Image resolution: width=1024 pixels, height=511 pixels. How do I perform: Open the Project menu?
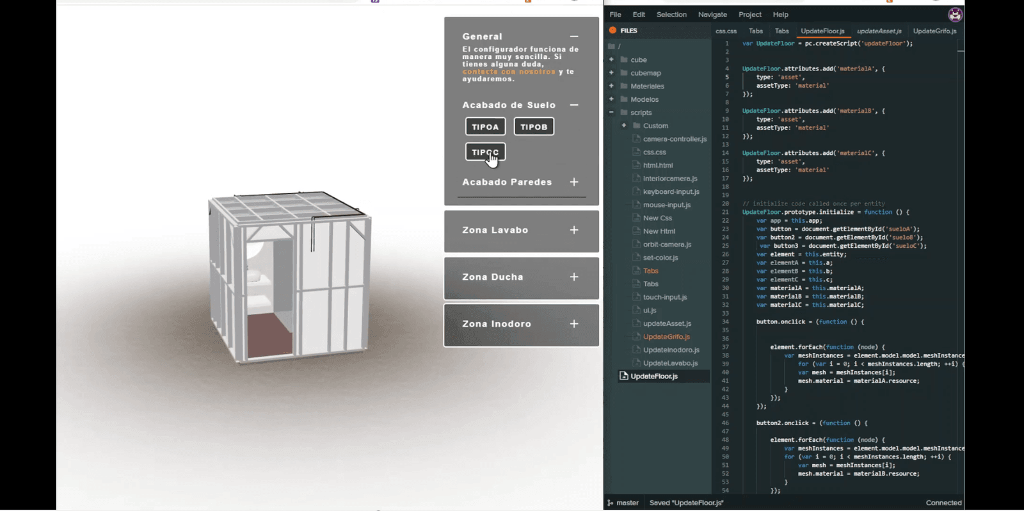click(x=750, y=15)
